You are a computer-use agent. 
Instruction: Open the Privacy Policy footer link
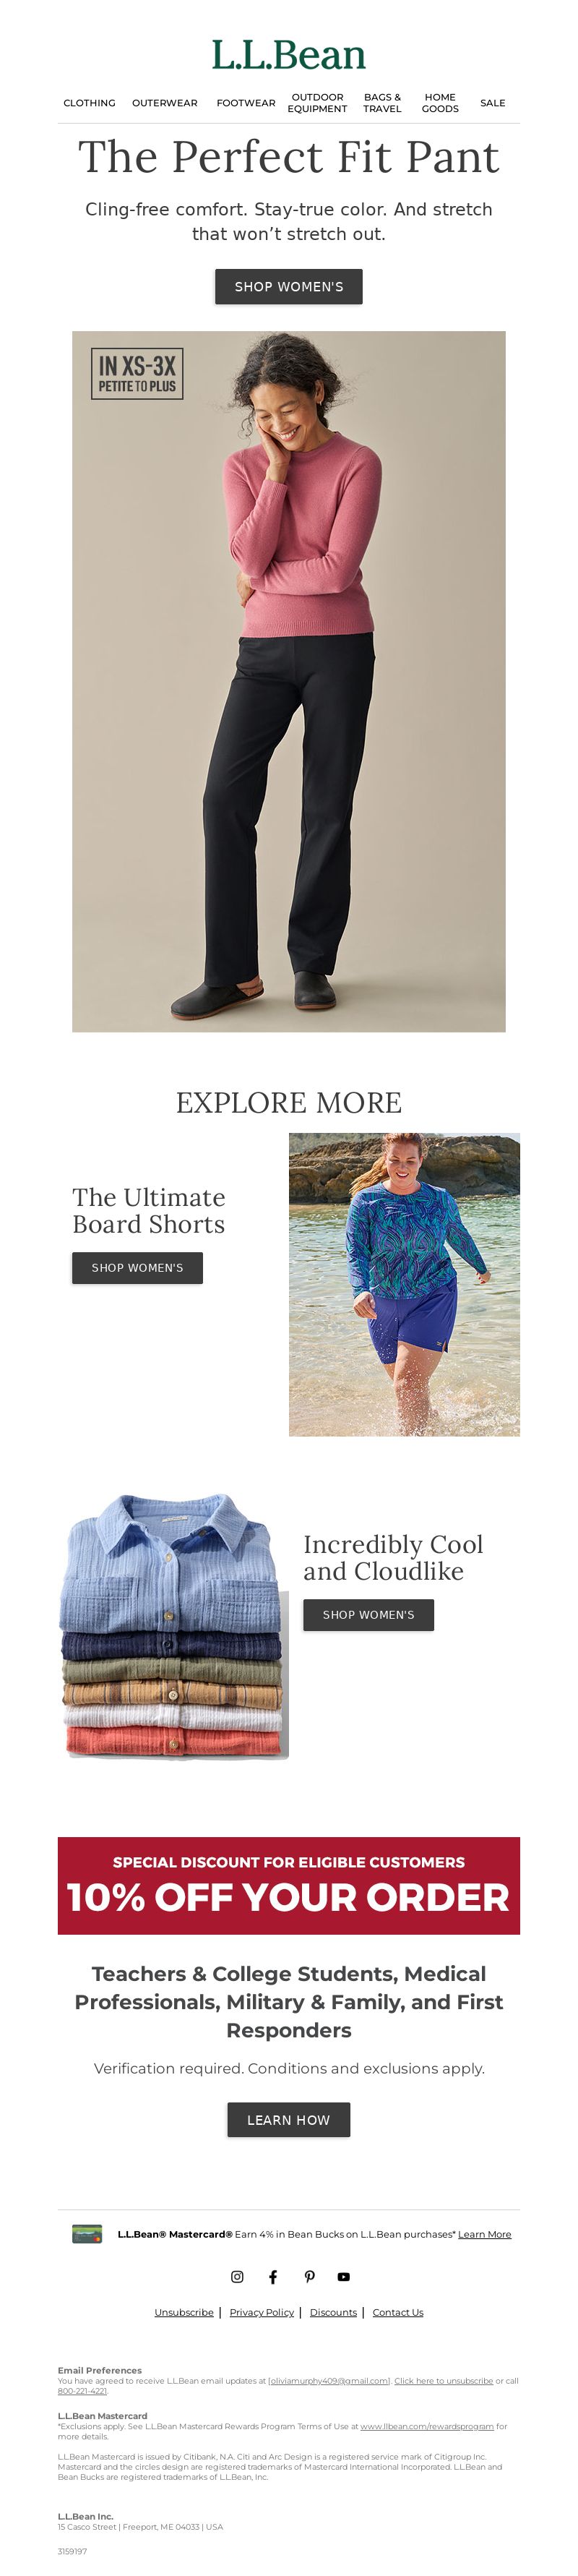(262, 2312)
